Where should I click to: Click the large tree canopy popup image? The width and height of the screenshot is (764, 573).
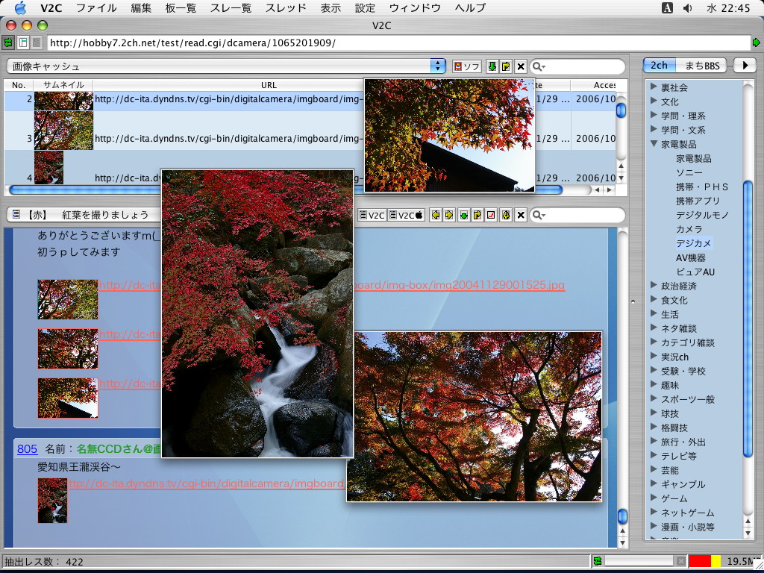(474, 416)
